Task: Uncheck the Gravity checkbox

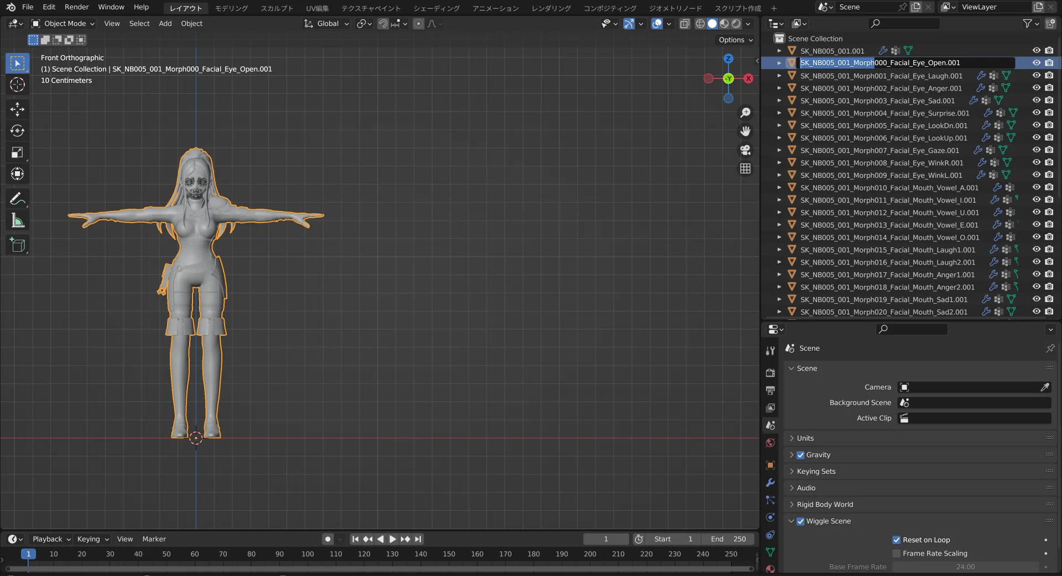Action: click(800, 455)
